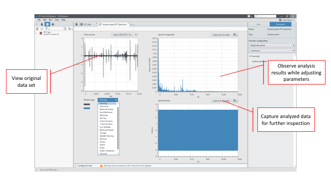Open the Home tab icon

(77, 24)
